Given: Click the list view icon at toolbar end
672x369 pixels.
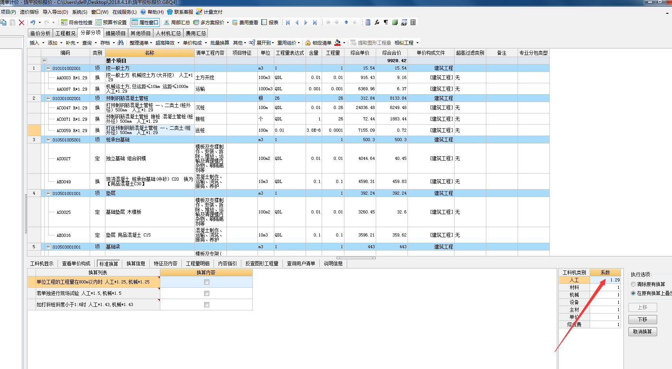Looking at the screenshot, I should click(x=413, y=22).
